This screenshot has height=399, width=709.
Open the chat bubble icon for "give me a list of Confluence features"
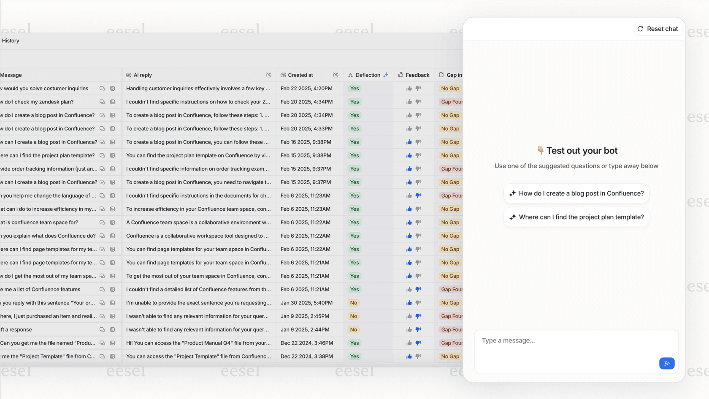[x=102, y=289]
